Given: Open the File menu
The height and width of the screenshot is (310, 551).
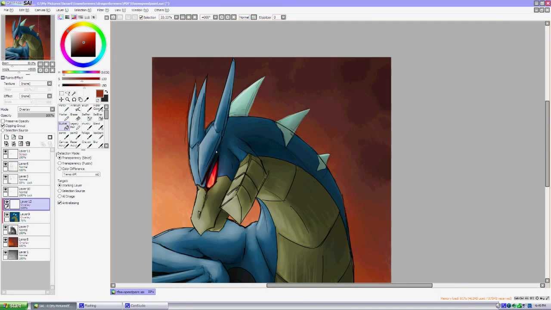Looking at the screenshot, I should point(8,10).
